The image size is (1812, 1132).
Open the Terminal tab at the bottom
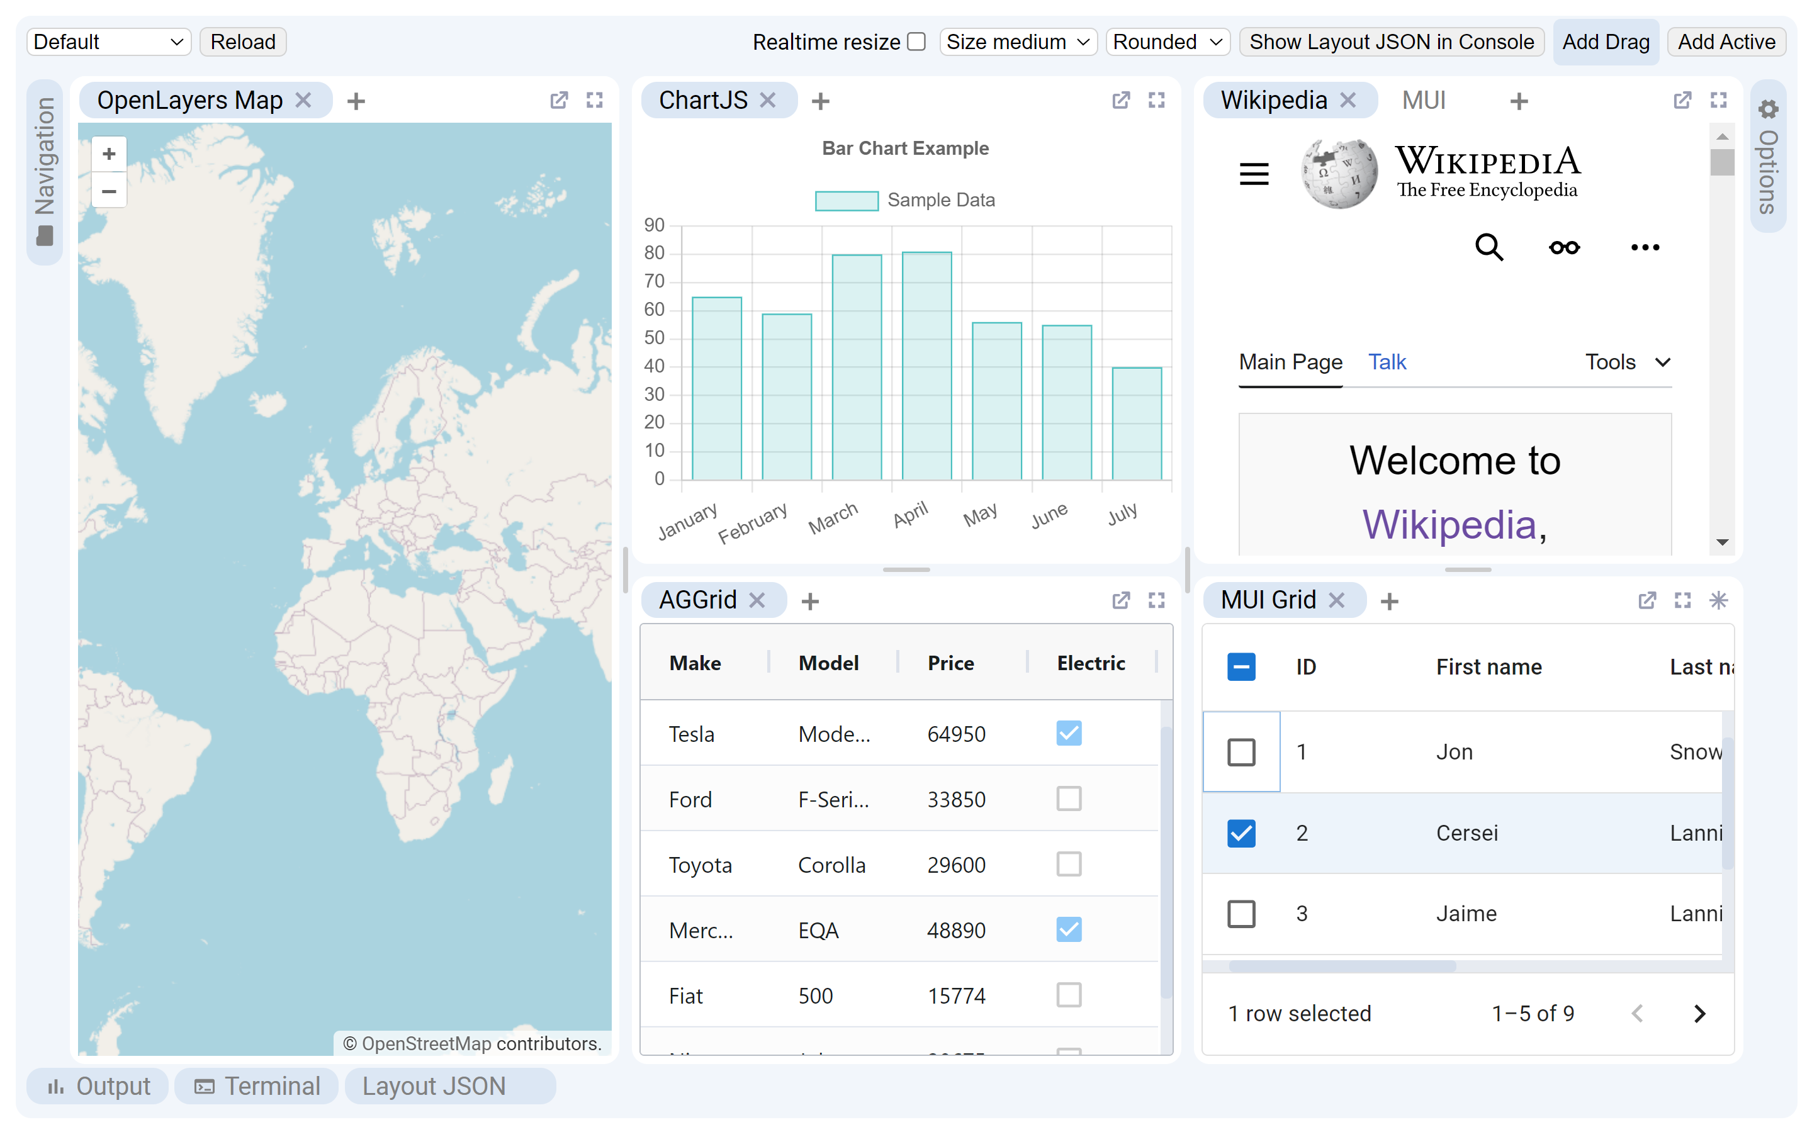(x=256, y=1085)
